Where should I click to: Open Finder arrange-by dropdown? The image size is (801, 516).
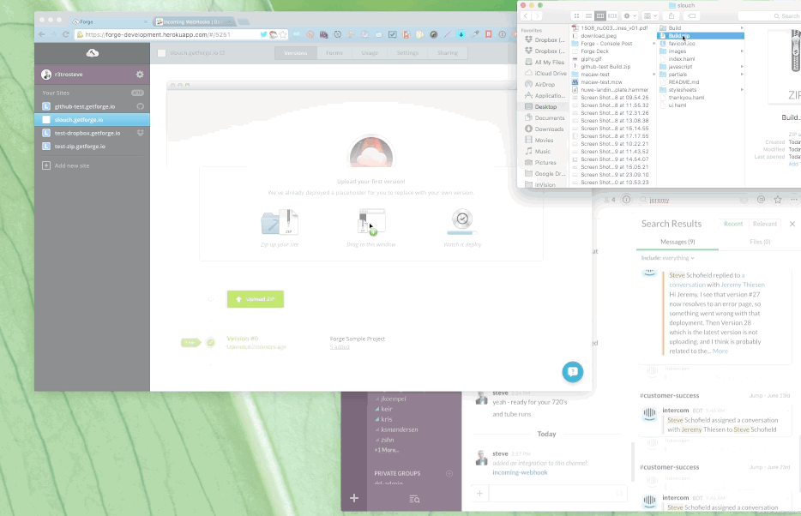tap(650, 15)
